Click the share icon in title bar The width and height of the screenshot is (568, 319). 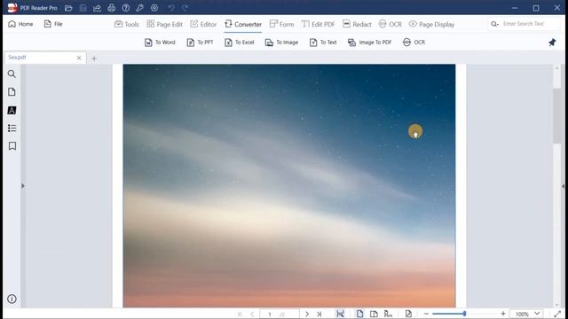97,8
